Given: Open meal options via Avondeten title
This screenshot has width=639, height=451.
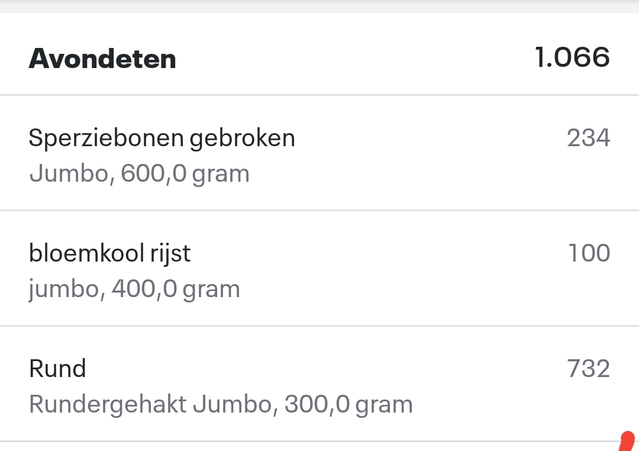Looking at the screenshot, I should (x=102, y=58).
